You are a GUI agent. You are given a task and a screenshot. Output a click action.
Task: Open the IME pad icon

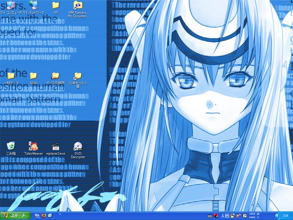pyautogui.click(x=233, y=216)
